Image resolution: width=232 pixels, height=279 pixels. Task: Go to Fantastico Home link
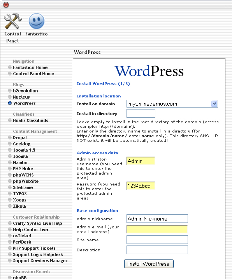[x=30, y=67]
